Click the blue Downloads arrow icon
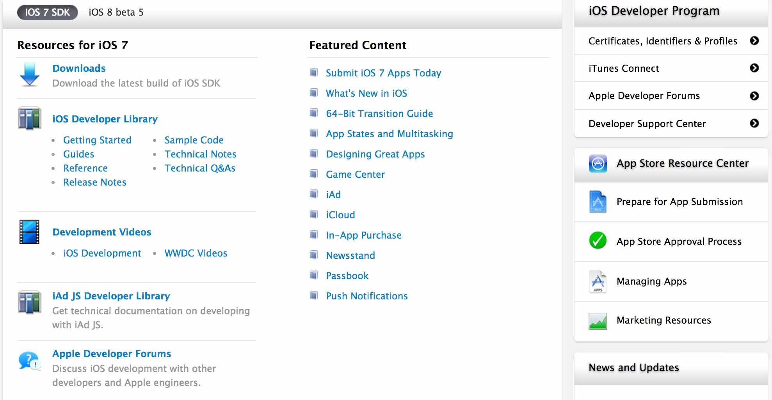 [29, 74]
